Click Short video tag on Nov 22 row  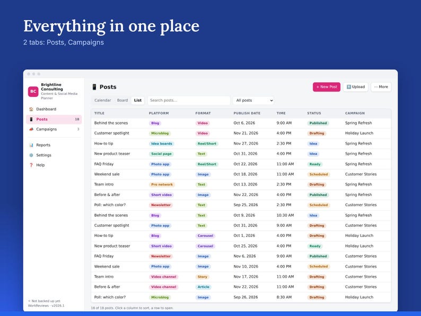[161, 195]
